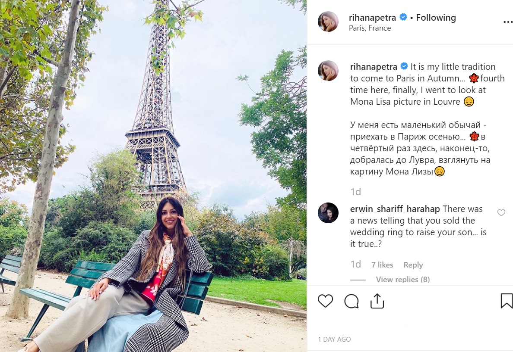Viewport: 513px width, 352px height.
Task: Like the post with the heart icon
Action: [325, 301]
